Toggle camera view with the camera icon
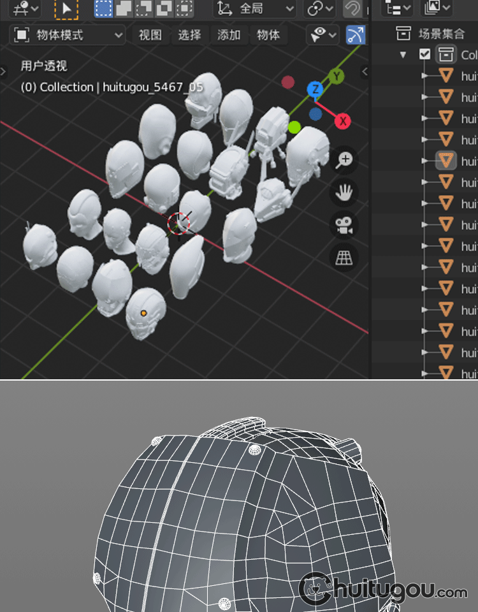 [x=344, y=225]
